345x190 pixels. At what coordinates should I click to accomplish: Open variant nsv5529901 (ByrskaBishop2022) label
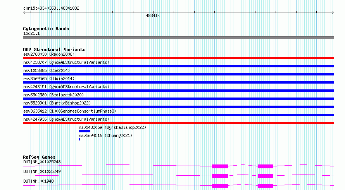pos(57,103)
